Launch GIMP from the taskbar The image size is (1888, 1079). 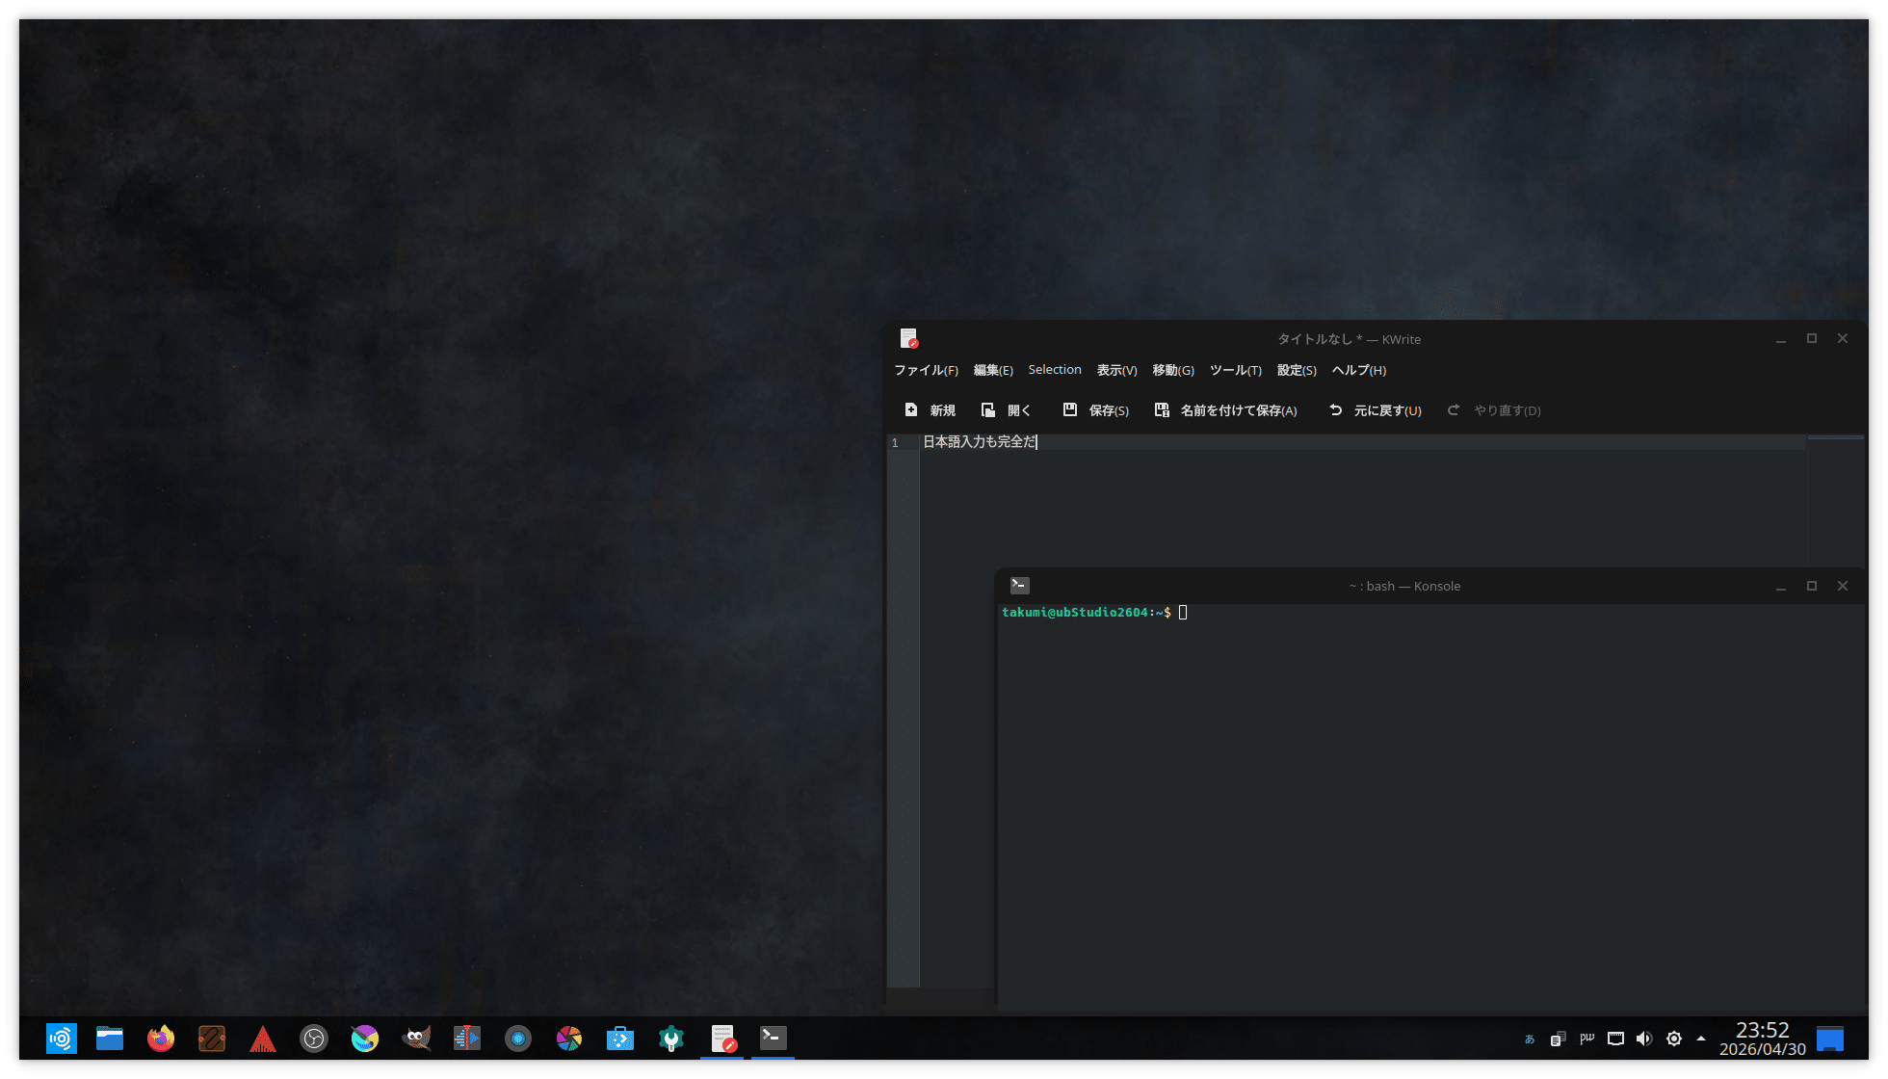tap(416, 1039)
